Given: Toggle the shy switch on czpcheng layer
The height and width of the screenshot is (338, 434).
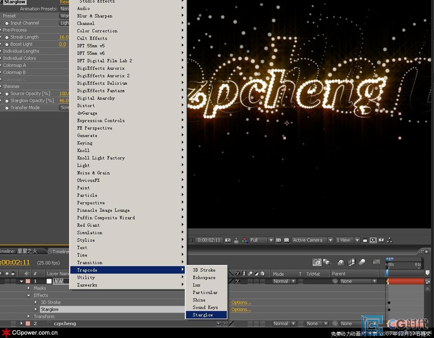Looking at the screenshot, I should click(218, 323).
